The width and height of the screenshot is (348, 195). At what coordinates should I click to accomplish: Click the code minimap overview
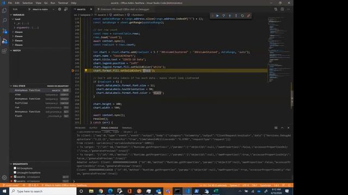279,50
